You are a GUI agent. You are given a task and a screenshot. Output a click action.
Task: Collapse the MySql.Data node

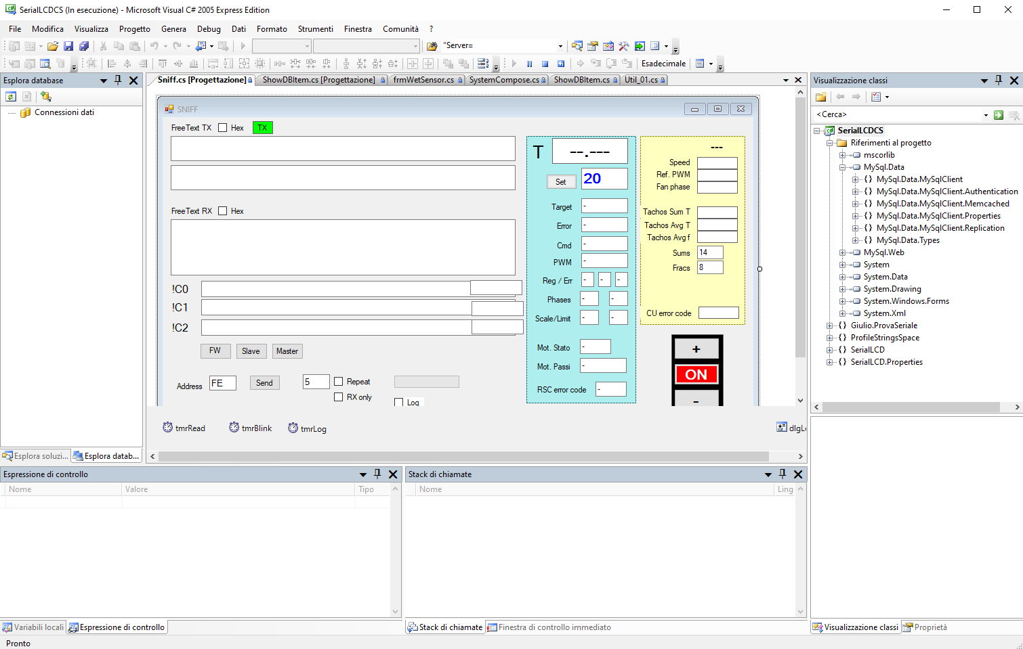843,167
